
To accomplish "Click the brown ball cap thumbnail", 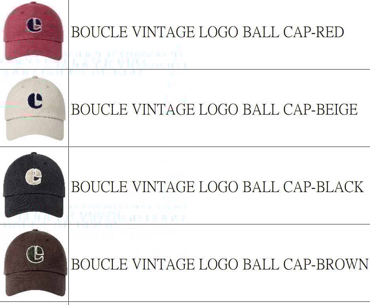I will [x=36, y=263].
